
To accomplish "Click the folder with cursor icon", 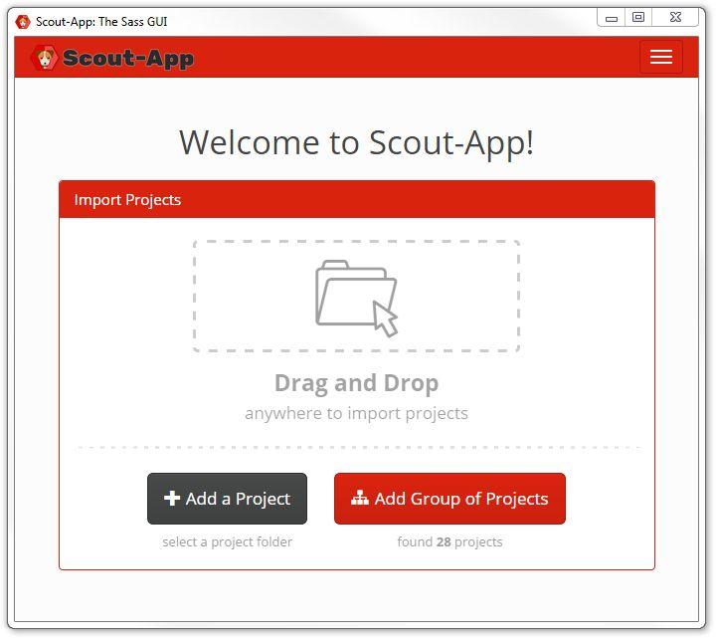I will pos(356,299).
